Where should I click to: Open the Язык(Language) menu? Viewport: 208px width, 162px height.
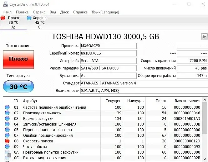tap(105, 12)
